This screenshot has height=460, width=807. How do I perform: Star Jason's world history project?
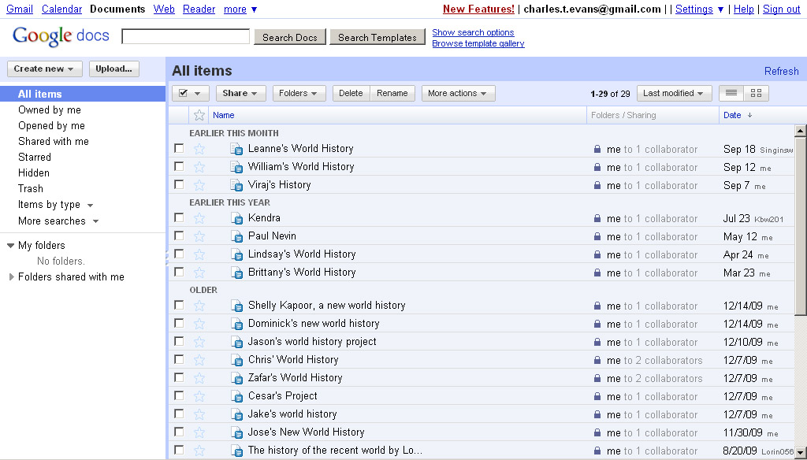(199, 342)
